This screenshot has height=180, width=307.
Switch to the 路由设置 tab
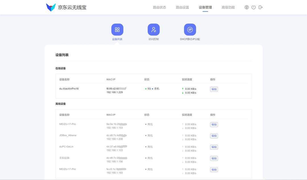(x=182, y=7)
